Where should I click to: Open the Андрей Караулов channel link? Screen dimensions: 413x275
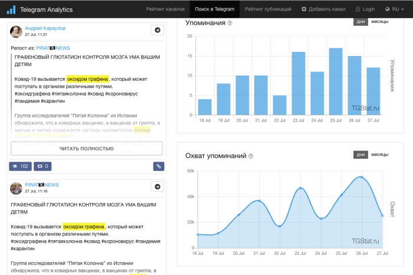[x=45, y=28]
